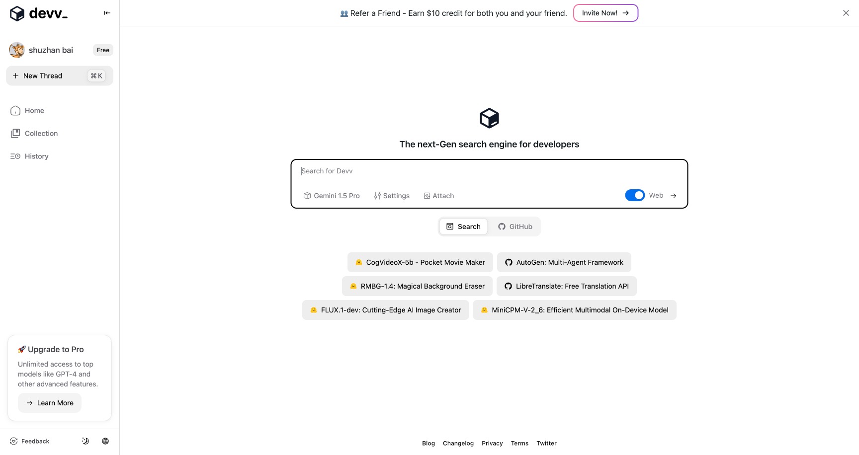Viewport: 859px width, 455px height.
Task: Toggle Web search off
Action: pos(635,195)
